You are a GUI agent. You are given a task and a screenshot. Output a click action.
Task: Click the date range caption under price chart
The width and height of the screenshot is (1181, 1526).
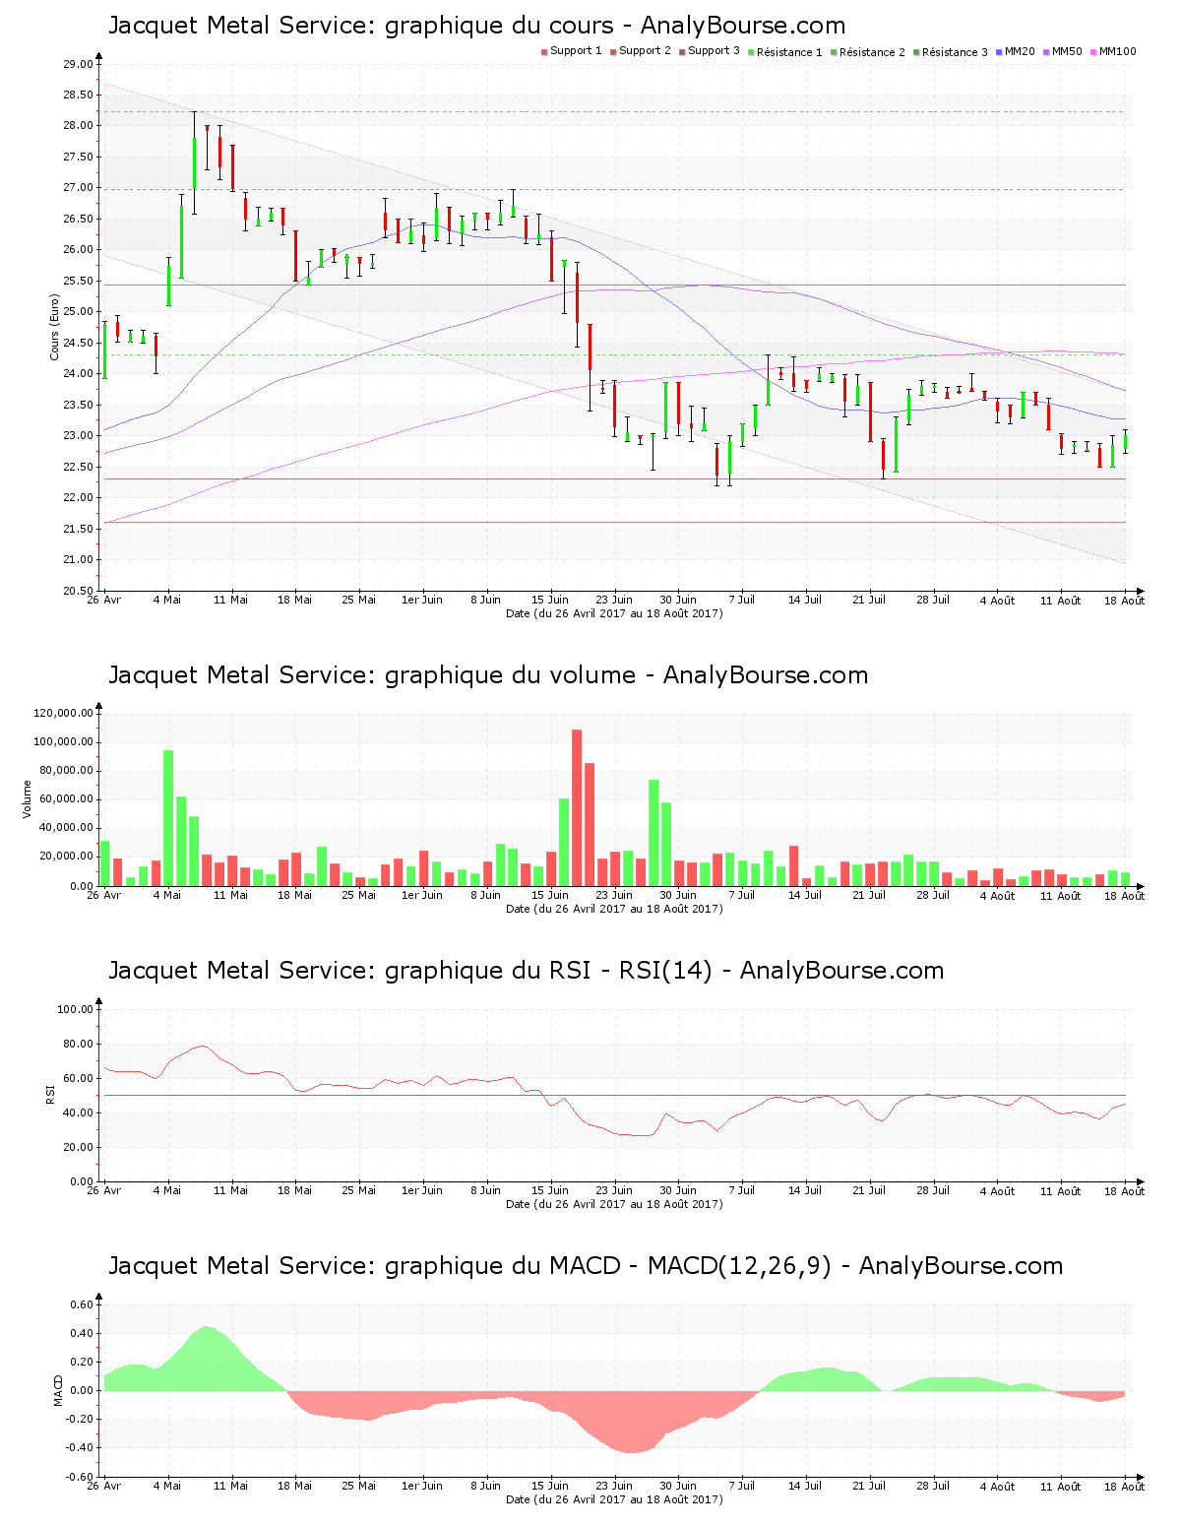pos(614,613)
